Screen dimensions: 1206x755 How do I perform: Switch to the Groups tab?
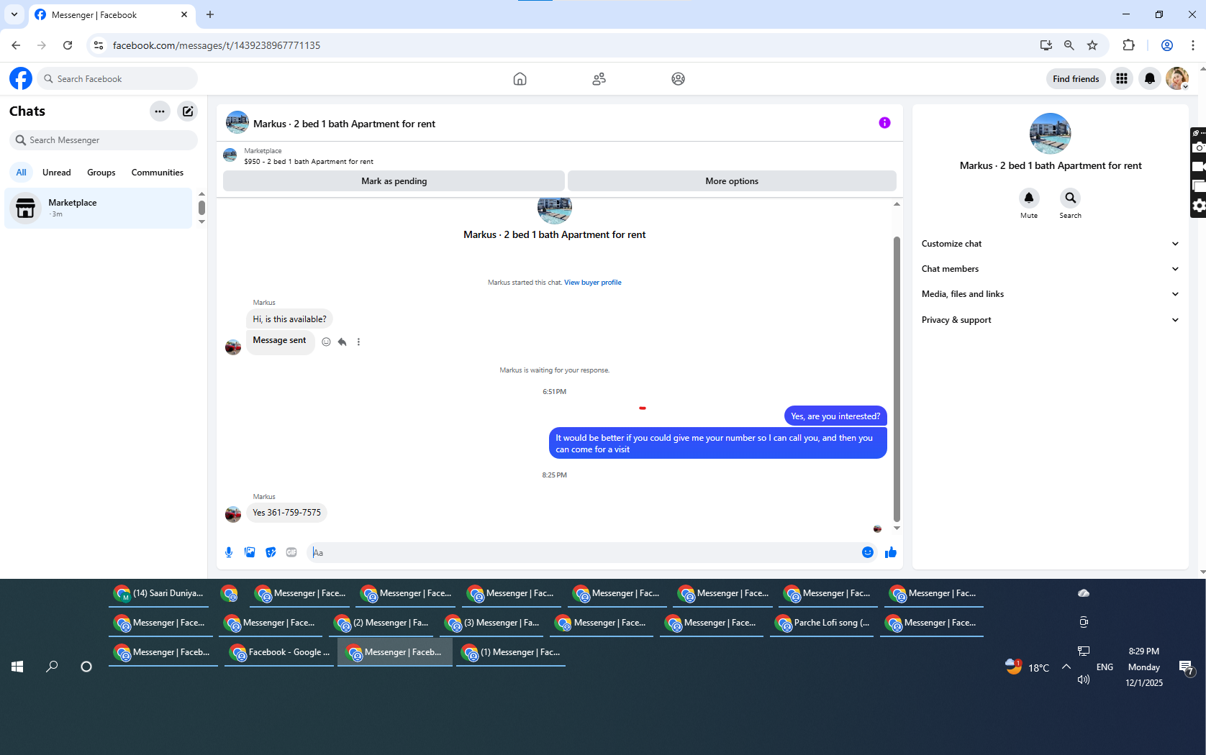[101, 173]
